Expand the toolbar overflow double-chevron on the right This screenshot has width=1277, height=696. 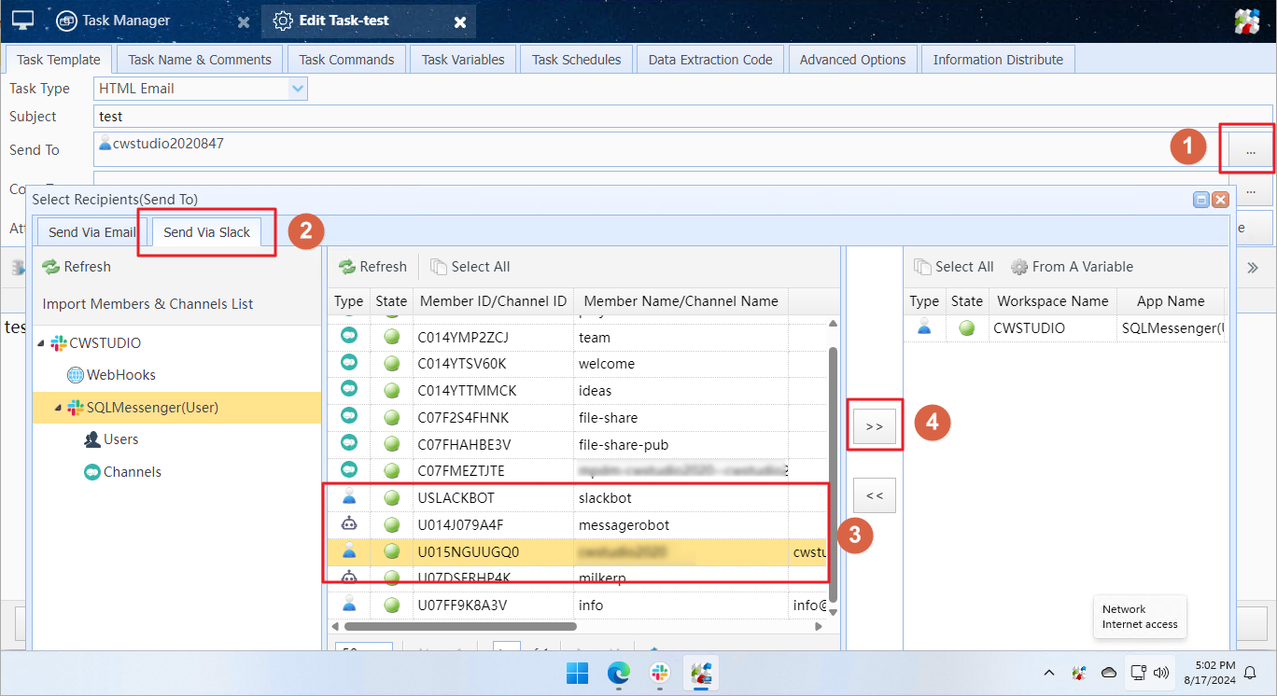[1253, 268]
